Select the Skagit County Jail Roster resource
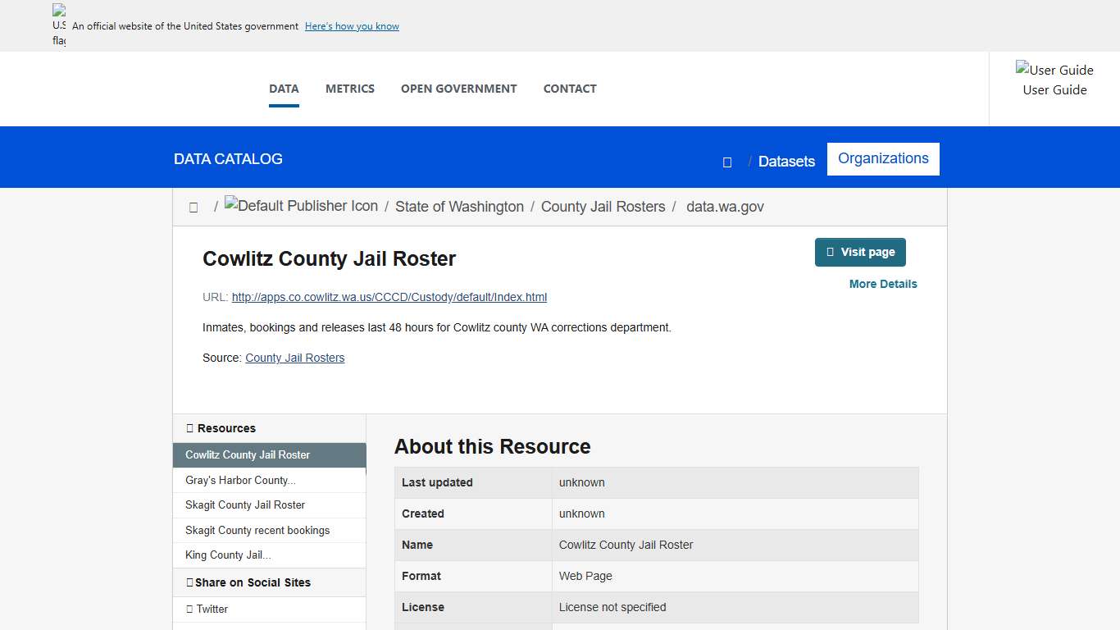Screen dimensions: 1120x630 pos(244,504)
